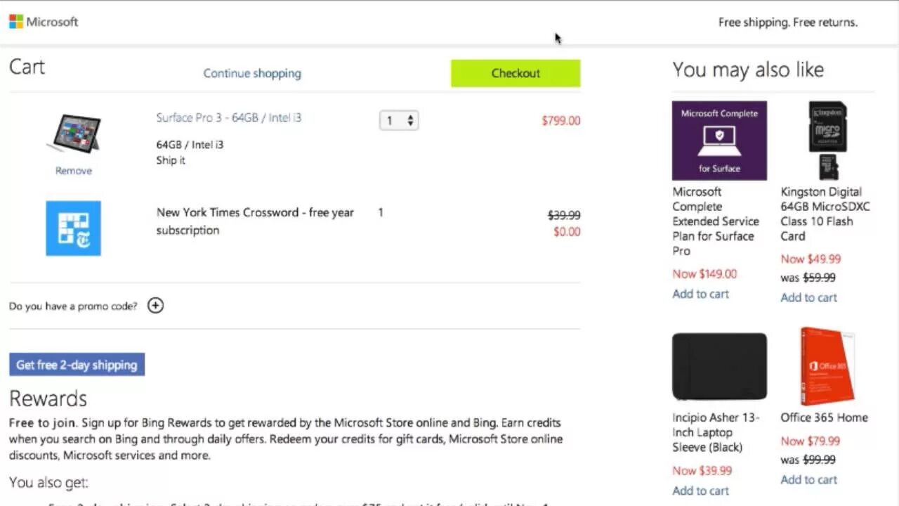Remove the Surface Pro 3 from cart
This screenshot has width=899, height=506.
pyautogui.click(x=74, y=171)
